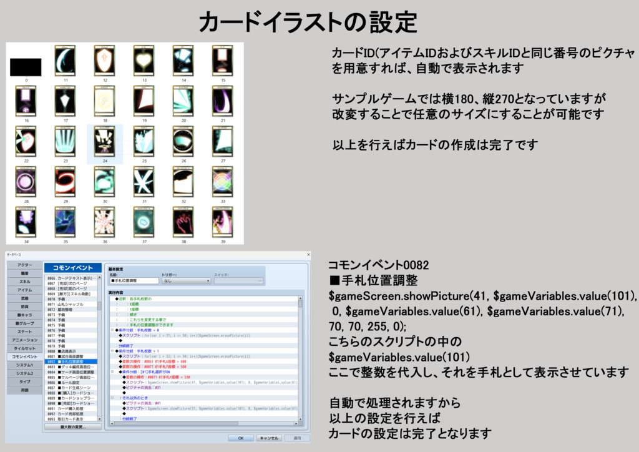Edit the event name ■手札位置調整 field
This screenshot has width=639, height=452.
coord(134,281)
